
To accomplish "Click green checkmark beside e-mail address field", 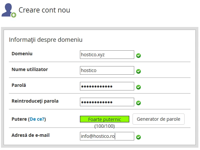I will coord(138,137).
